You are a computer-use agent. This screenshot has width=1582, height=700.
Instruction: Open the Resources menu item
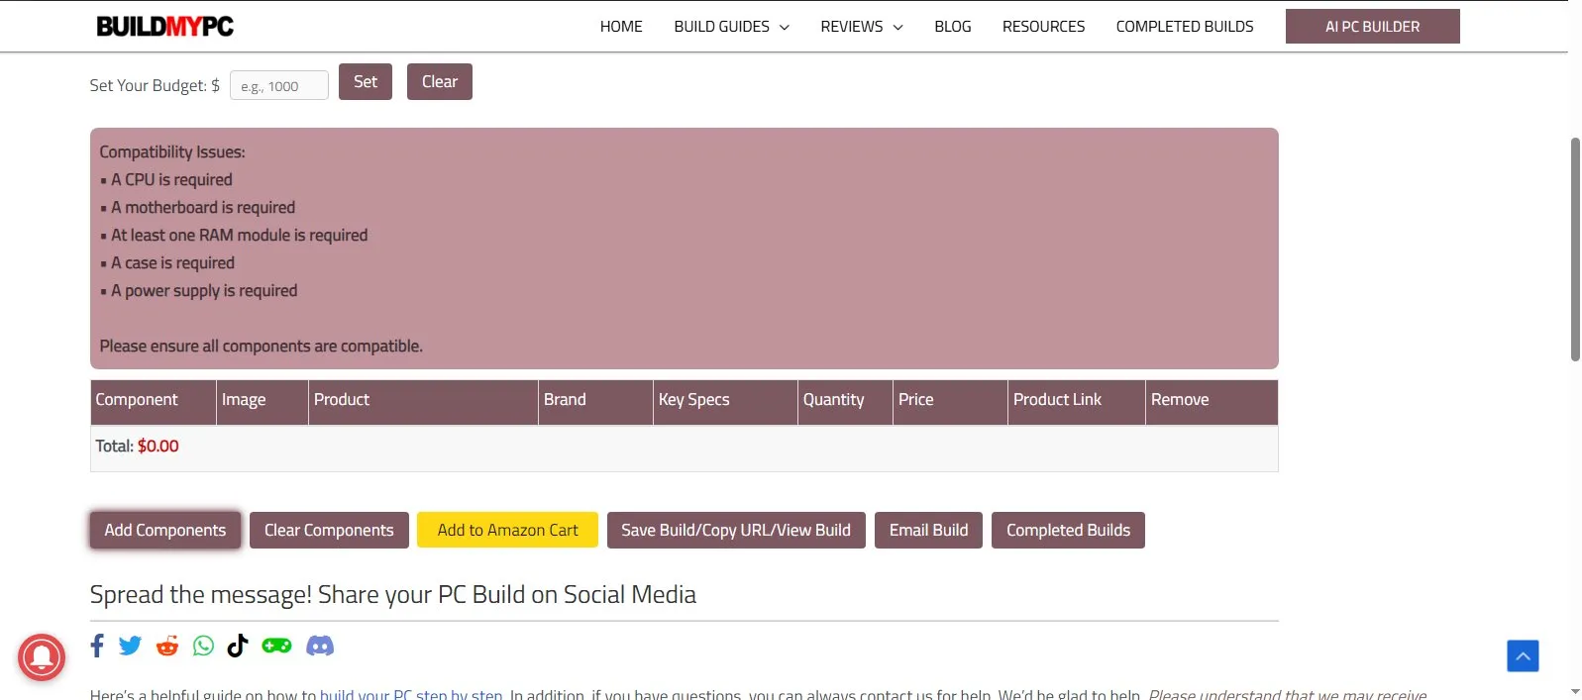(x=1043, y=27)
